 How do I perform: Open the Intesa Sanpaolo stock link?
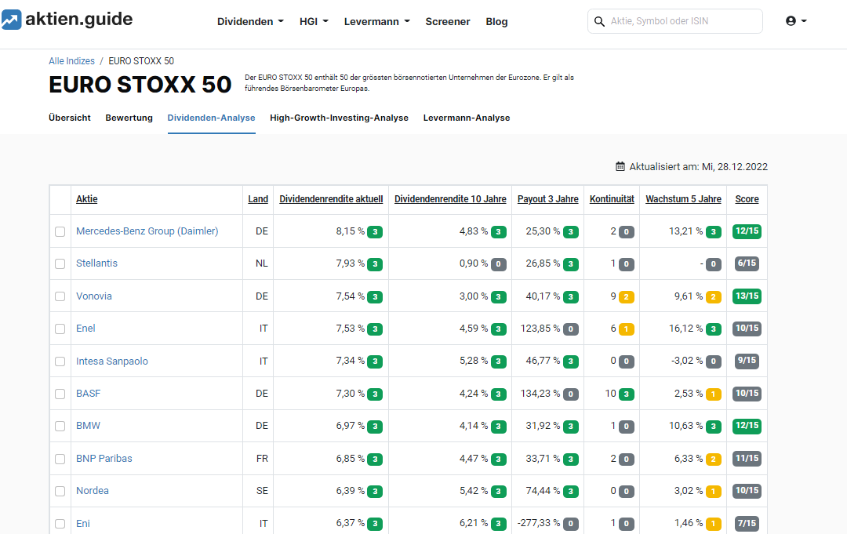coord(112,361)
